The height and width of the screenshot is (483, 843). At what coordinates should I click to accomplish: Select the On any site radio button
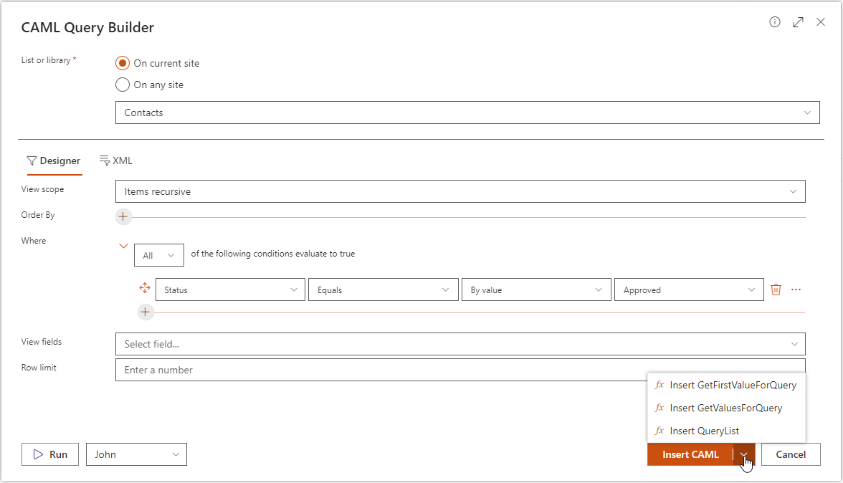[x=123, y=85]
